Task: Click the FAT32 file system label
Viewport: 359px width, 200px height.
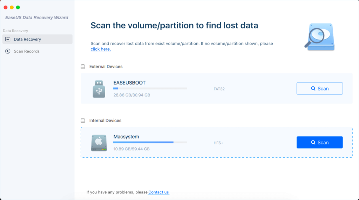Action: [x=219, y=89]
